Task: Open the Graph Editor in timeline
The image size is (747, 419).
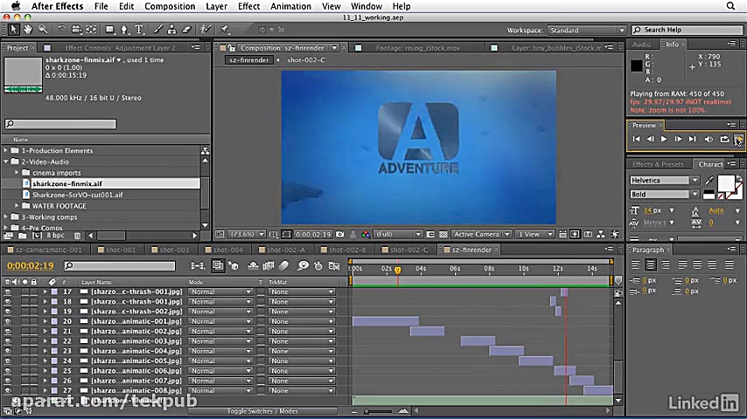Action: point(334,266)
